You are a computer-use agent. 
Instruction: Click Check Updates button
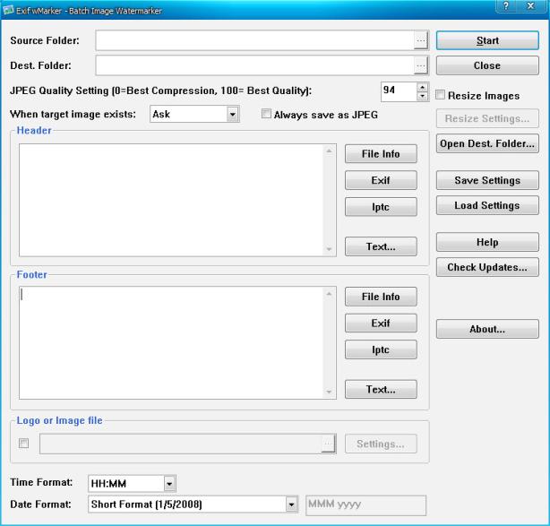point(487,268)
